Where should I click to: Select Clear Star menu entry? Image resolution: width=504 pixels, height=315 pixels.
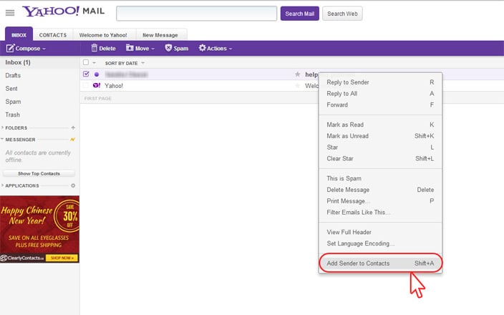[x=380, y=158]
